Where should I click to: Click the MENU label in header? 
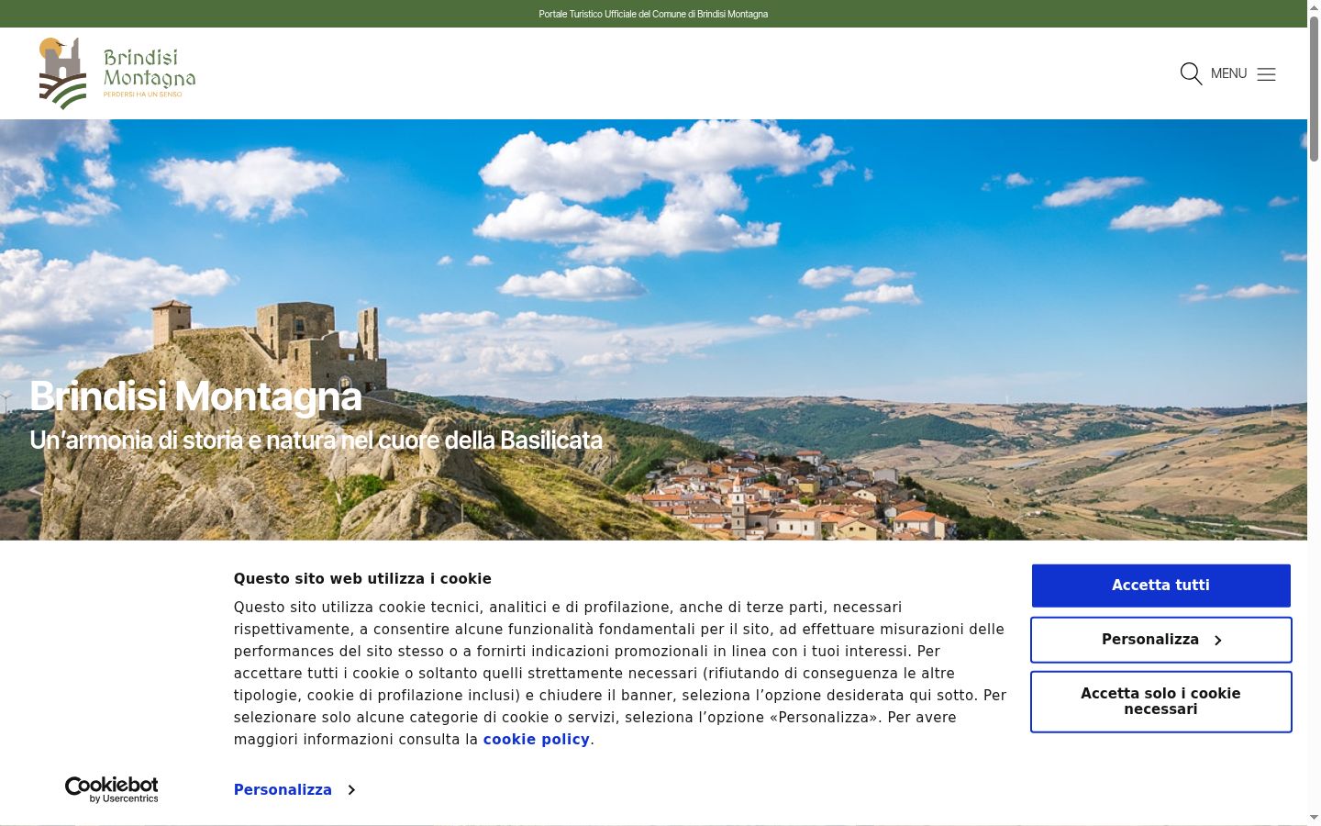pos(1228,73)
